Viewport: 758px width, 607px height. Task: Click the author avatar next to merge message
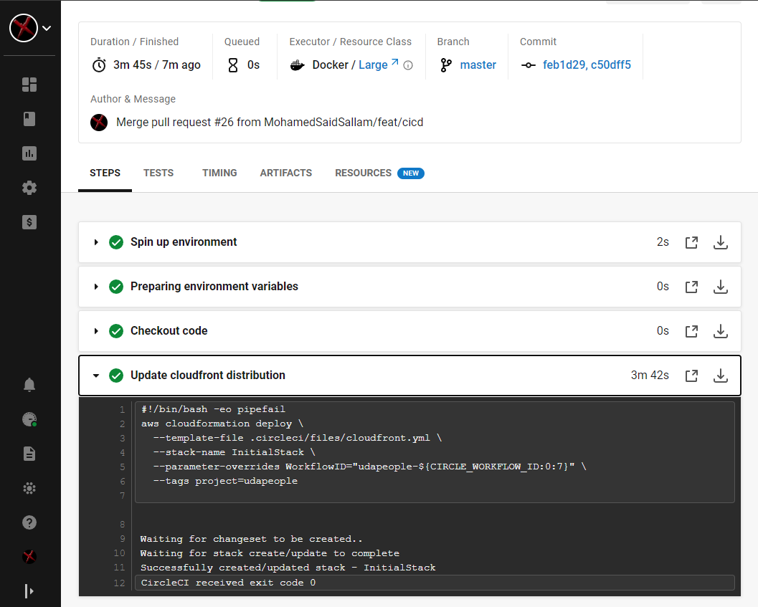point(99,123)
